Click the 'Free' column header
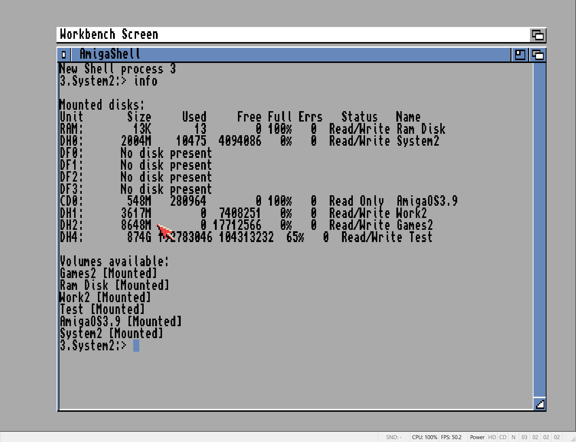Screen dimensions: 576x442 pos(249,117)
